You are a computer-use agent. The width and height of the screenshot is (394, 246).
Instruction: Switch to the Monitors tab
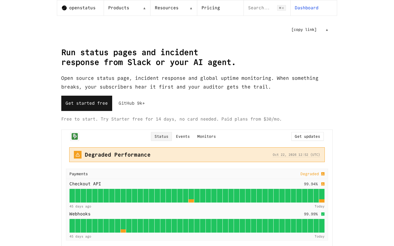tap(207, 136)
